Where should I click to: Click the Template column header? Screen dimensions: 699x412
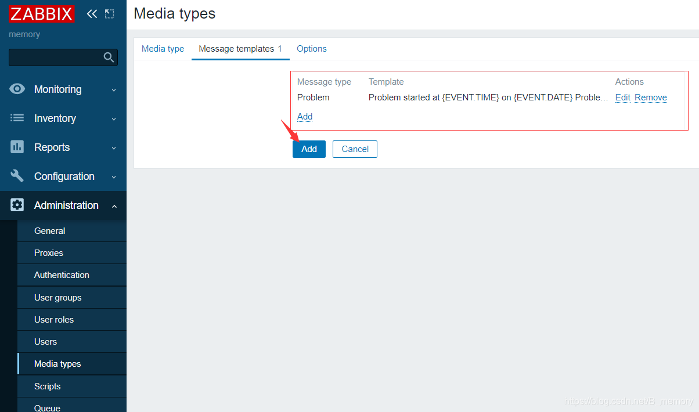click(386, 82)
